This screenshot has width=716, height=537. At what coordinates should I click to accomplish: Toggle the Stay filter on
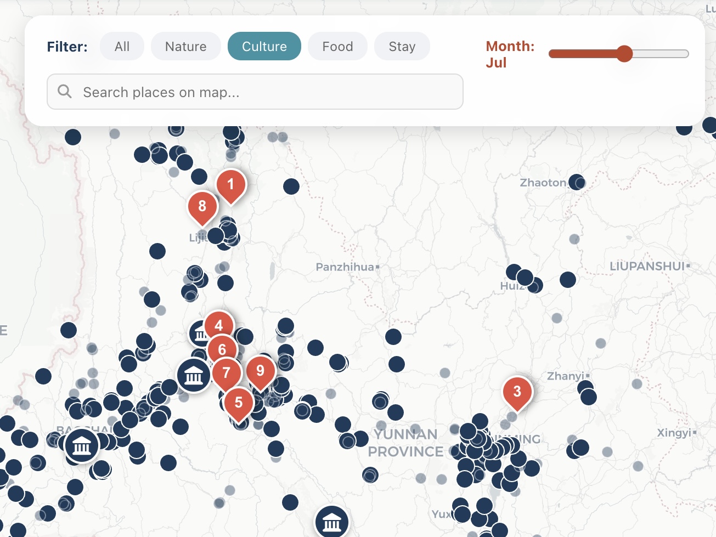click(402, 46)
